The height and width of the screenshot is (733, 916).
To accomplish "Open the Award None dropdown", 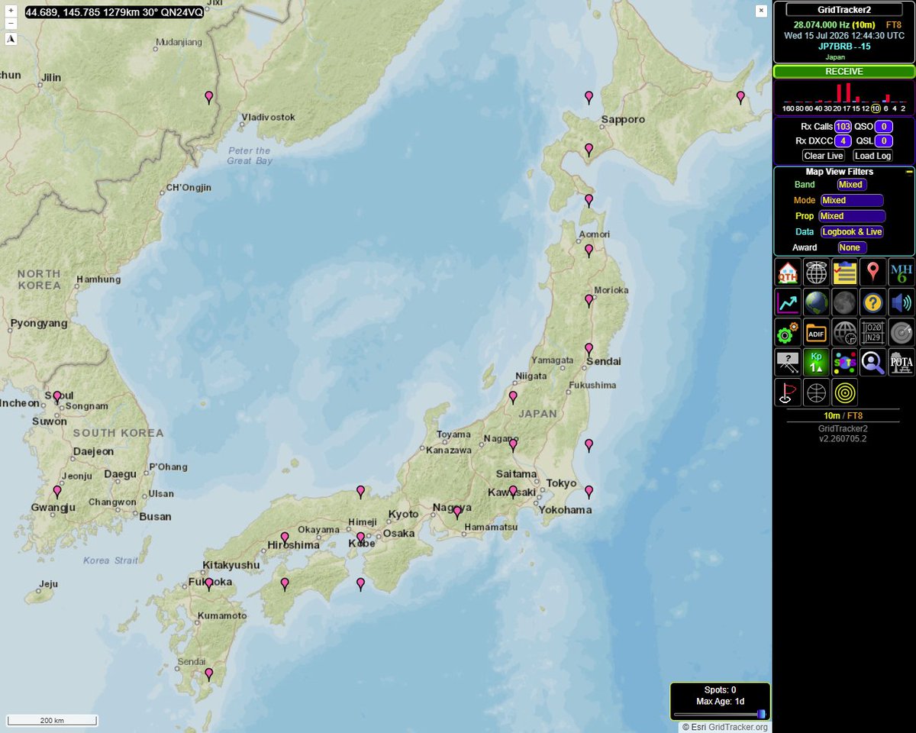I will [x=851, y=247].
